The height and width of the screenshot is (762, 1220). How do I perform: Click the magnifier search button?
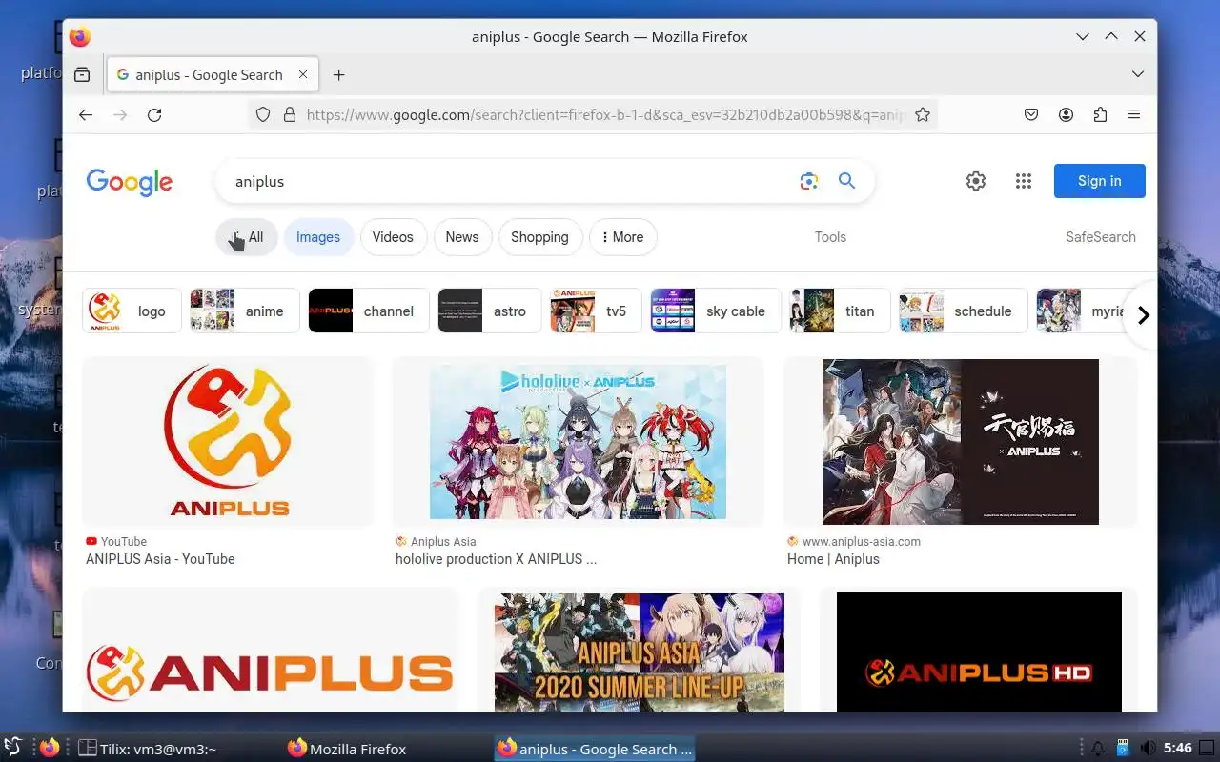(x=846, y=181)
